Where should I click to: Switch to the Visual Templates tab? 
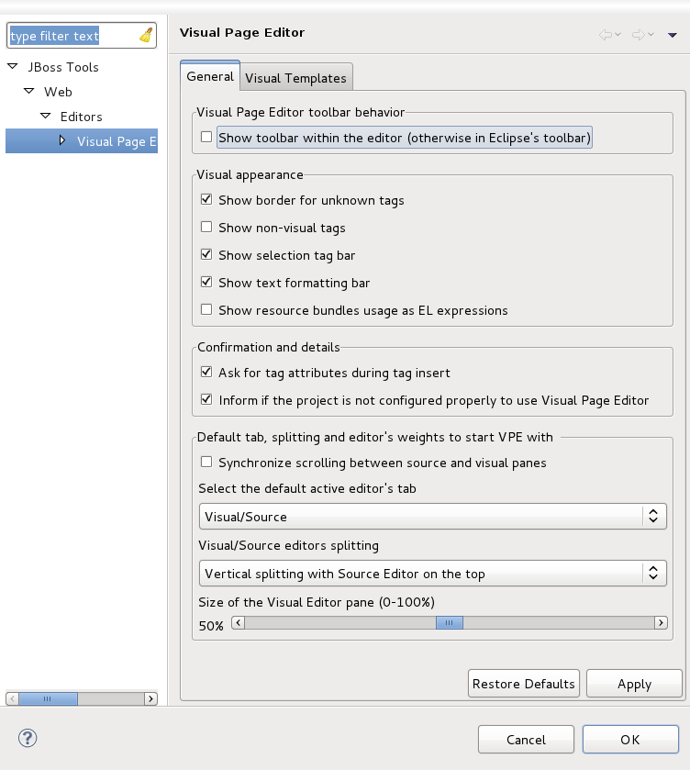(295, 77)
